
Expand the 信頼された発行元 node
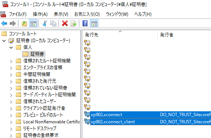[x=11, y=82]
